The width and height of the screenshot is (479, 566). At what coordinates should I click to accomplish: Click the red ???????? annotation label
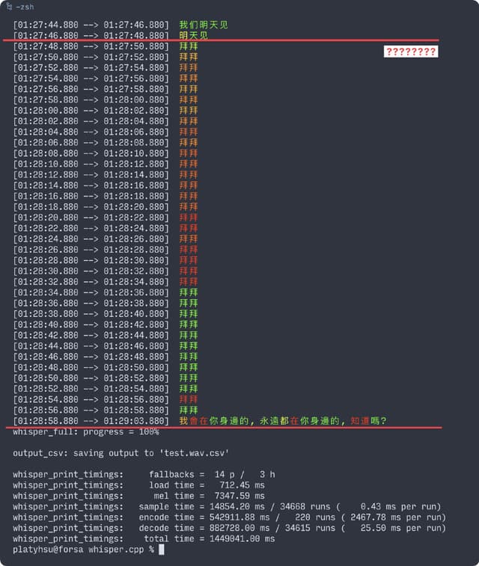pyautogui.click(x=410, y=52)
